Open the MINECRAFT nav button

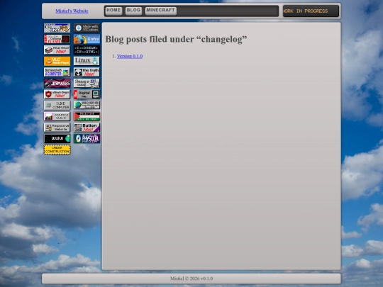coord(161,11)
